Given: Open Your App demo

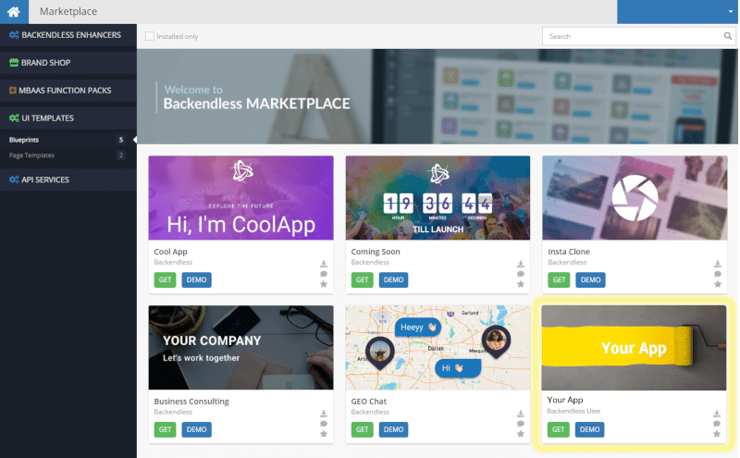Looking at the screenshot, I should coord(589,429).
